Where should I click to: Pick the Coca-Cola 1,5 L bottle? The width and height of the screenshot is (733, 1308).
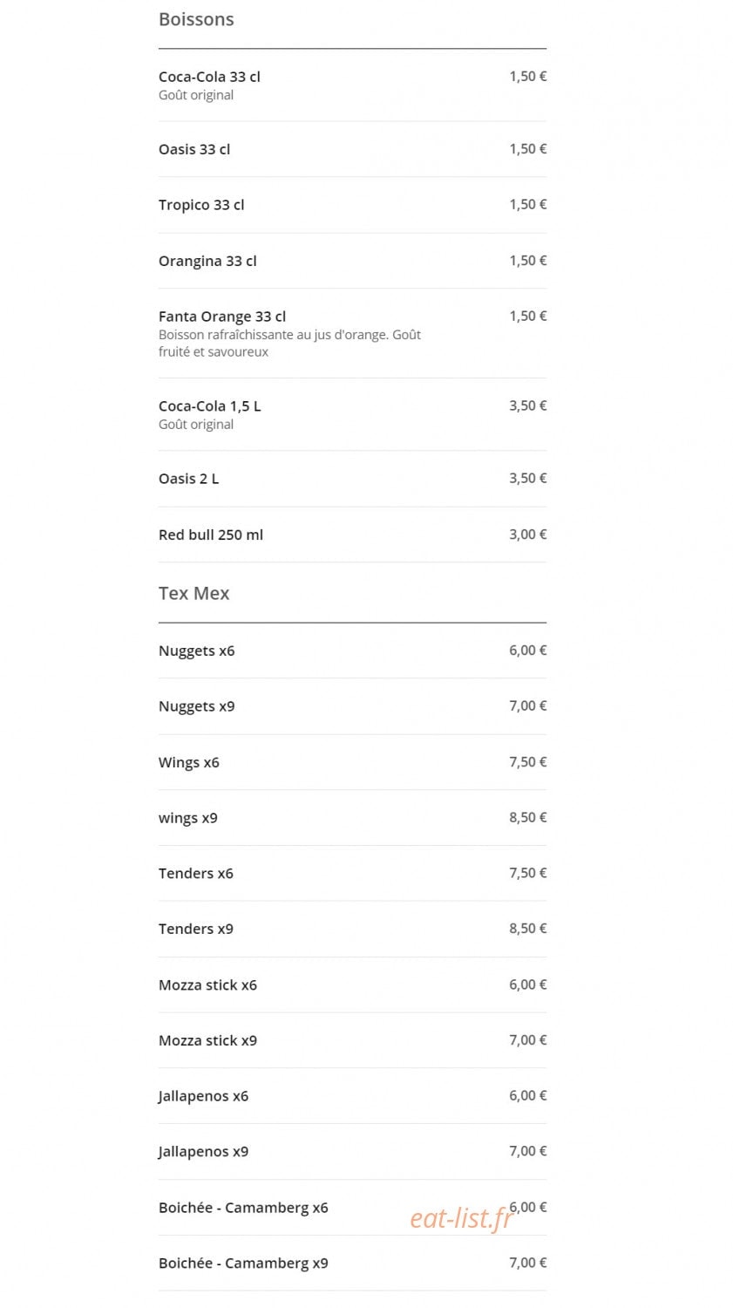click(x=352, y=415)
